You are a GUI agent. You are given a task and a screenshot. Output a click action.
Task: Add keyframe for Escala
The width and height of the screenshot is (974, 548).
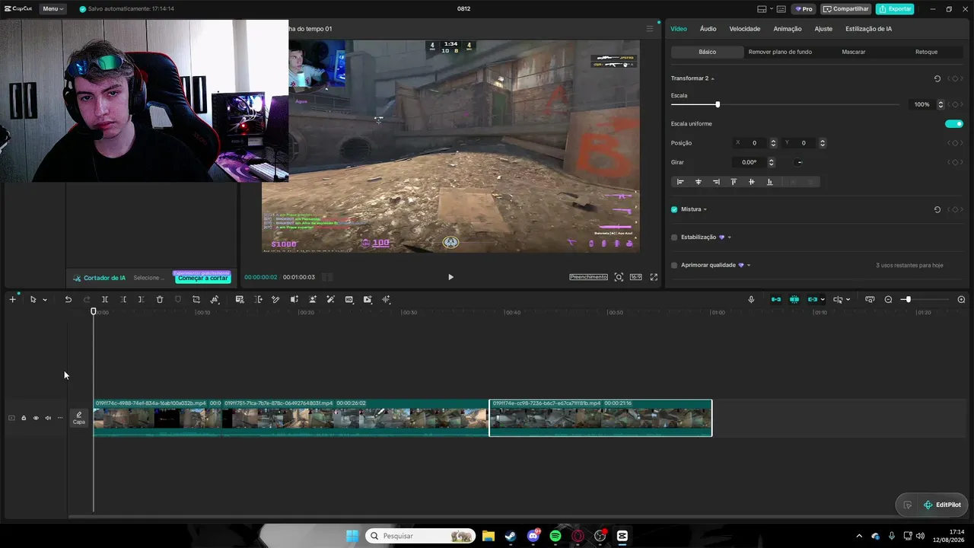[955, 104]
